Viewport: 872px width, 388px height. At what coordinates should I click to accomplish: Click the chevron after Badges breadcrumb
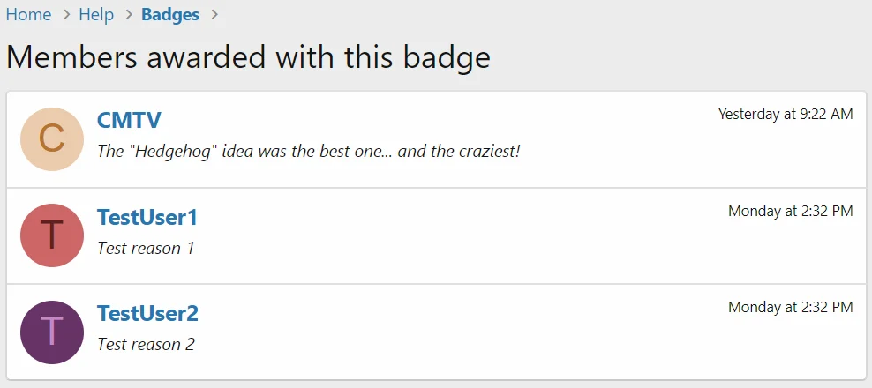pyautogui.click(x=213, y=15)
